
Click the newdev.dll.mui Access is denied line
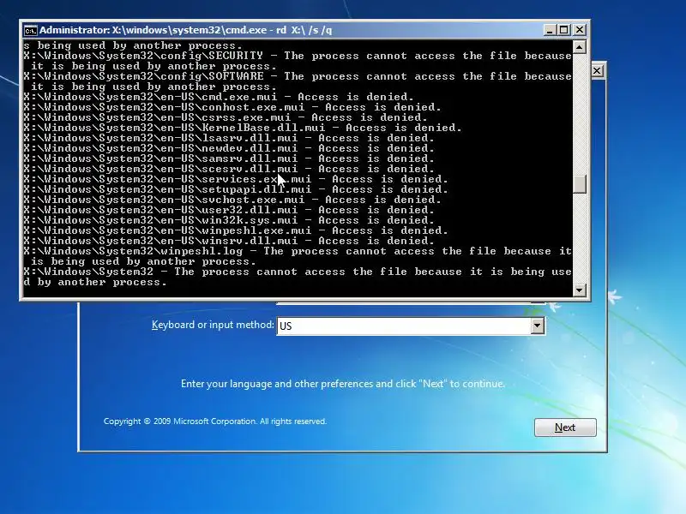(229, 148)
